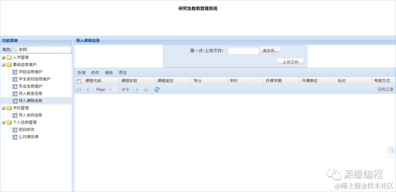
Task: Click the icon beside 导入教室信息
Action: (x=15, y=93)
